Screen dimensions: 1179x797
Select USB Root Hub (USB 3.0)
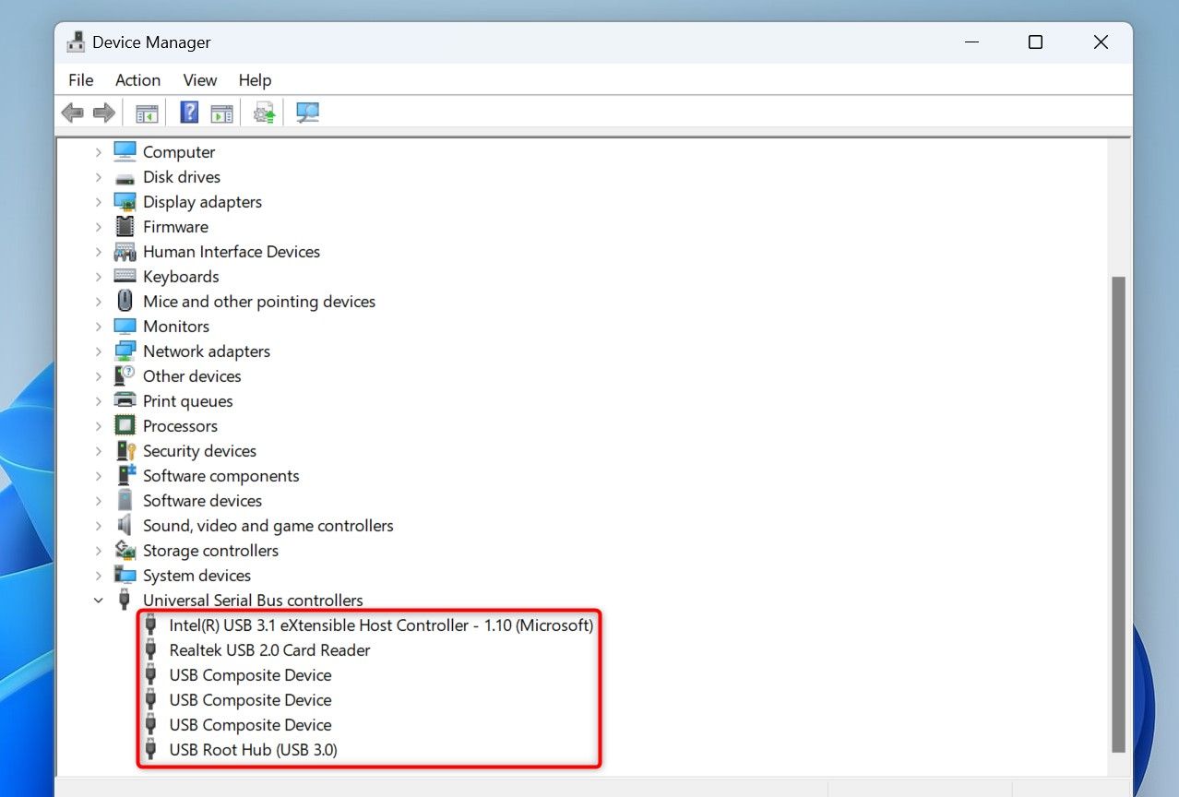253,750
